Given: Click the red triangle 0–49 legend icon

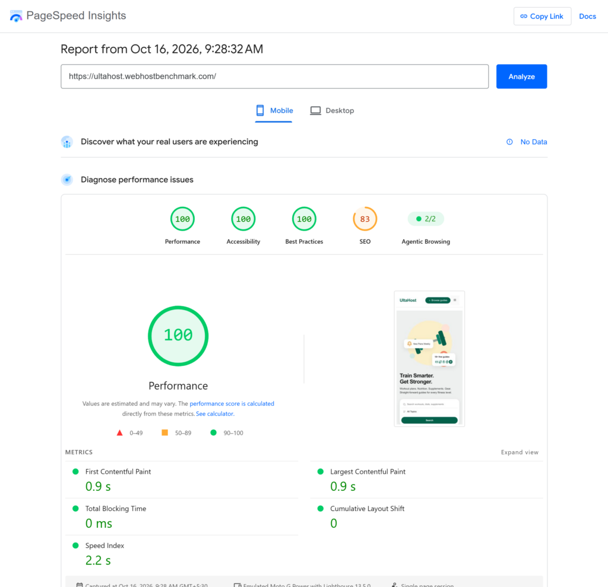Looking at the screenshot, I should [120, 432].
